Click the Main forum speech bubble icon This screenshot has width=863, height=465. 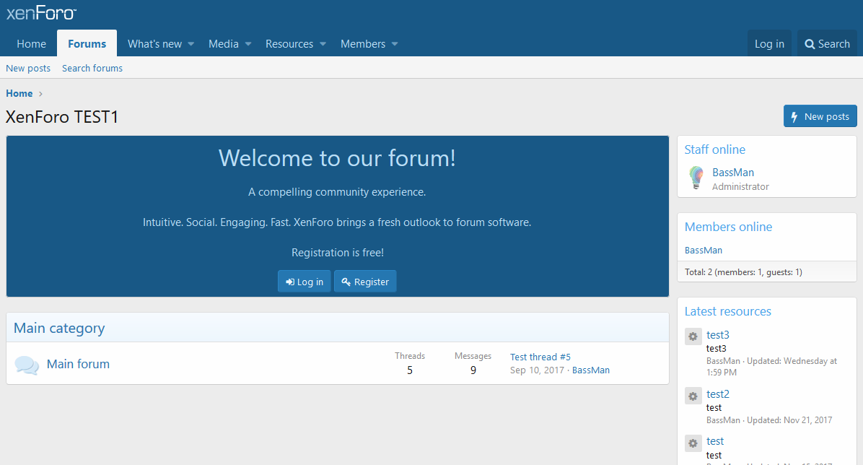(27, 365)
